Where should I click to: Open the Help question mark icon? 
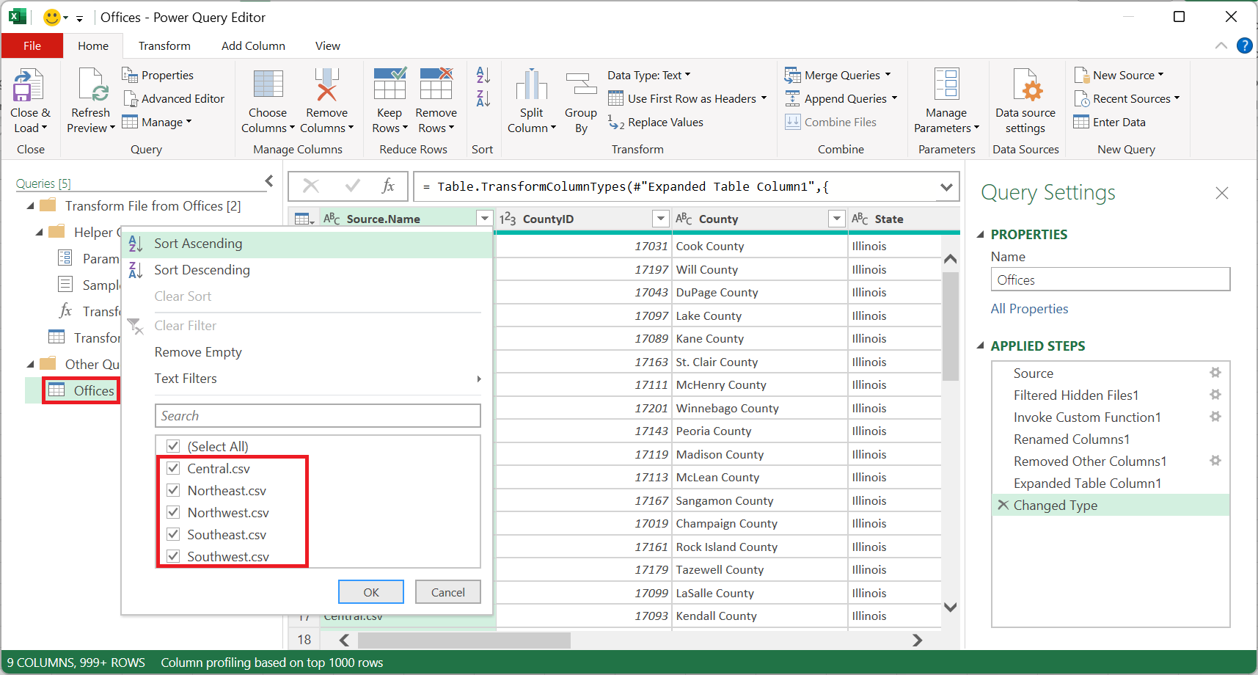[1244, 45]
